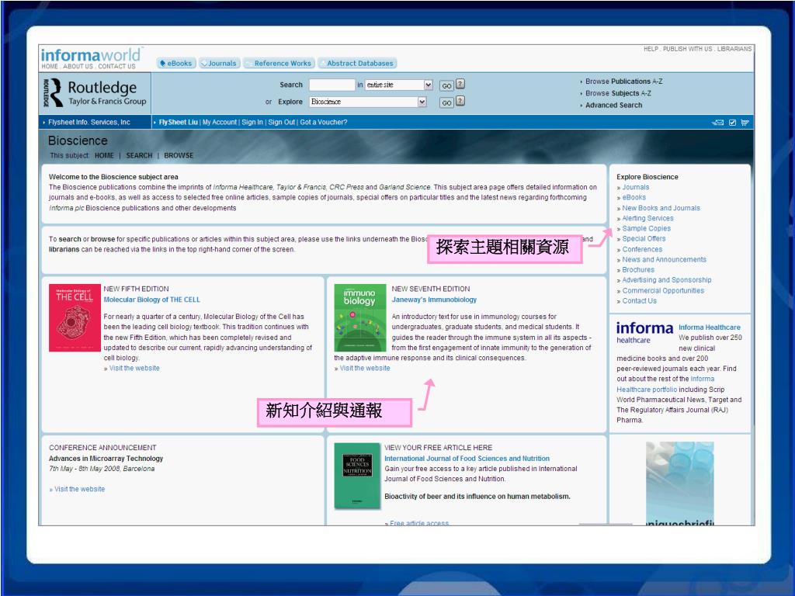Open Browse Subjects A-Z
The width and height of the screenshot is (795, 596).
pyautogui.click(x=618, y=93)
